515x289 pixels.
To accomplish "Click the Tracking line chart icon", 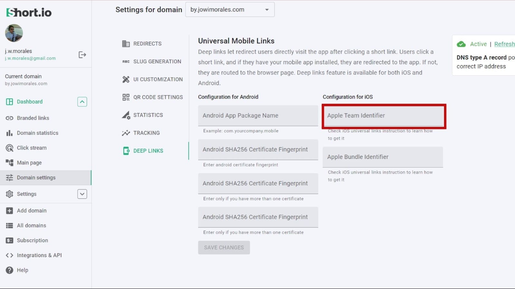I will coord(126,133).
